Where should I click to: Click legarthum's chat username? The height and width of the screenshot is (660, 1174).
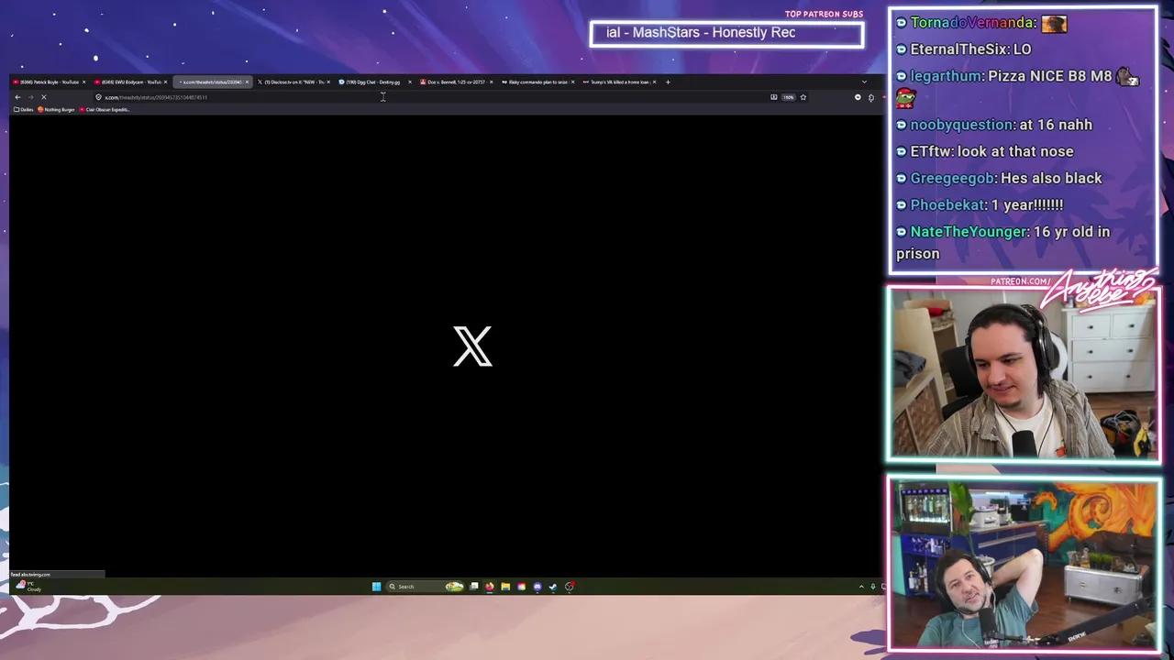pyautogui.click(x=947, y=76)
